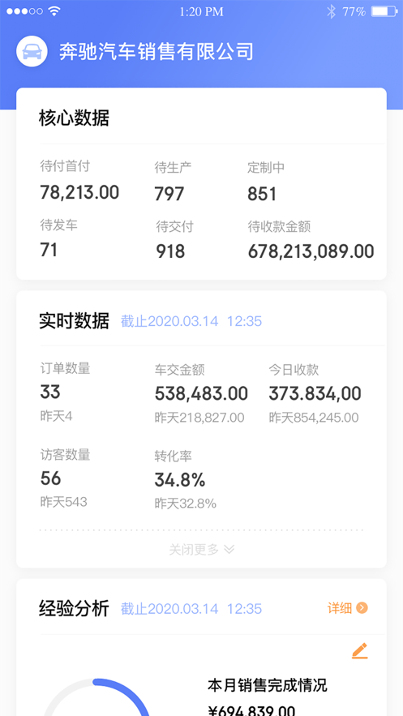This screenshot has width=403, height=716.
Task: Open 本月销售完成情况 heading
Action: (268, 685)
